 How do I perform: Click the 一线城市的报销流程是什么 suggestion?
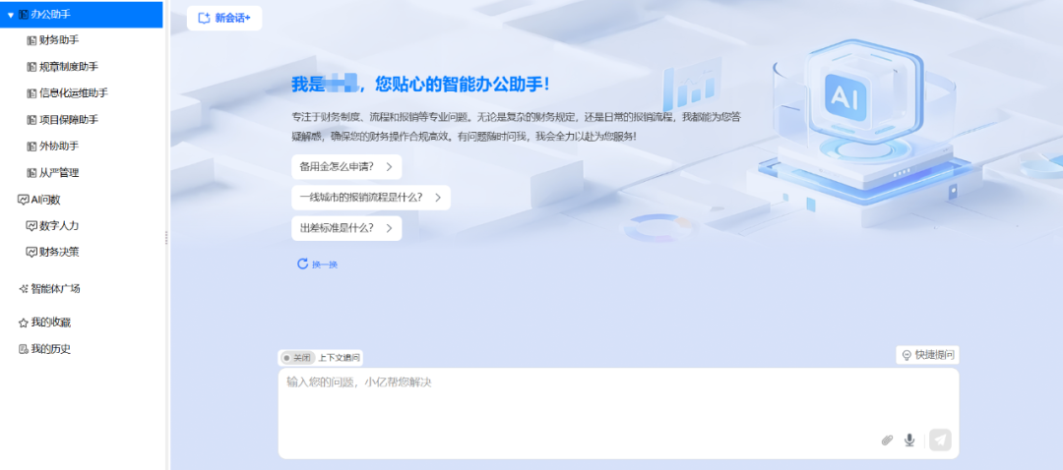[x=361, y=198]
